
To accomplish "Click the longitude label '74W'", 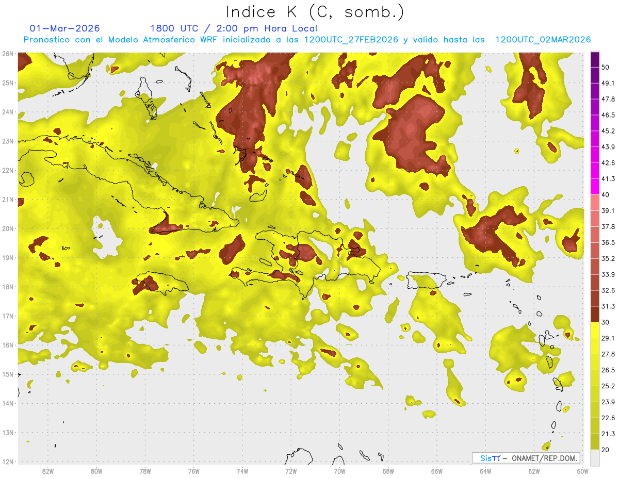I will tap(242, 471).
